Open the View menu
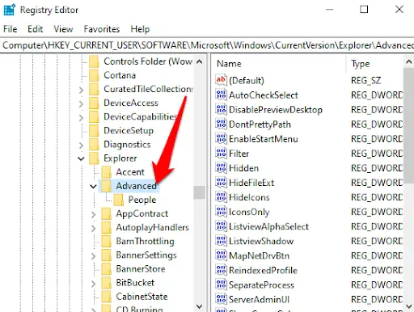414x312 pixels. point(63,29)
